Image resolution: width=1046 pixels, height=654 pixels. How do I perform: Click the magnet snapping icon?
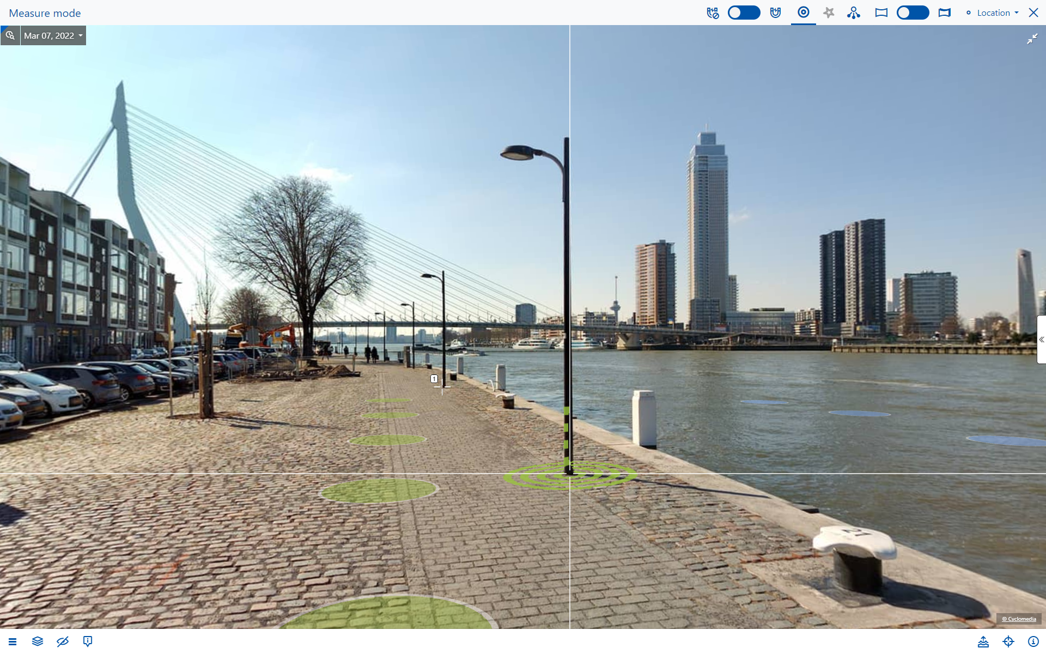point(775,13)
